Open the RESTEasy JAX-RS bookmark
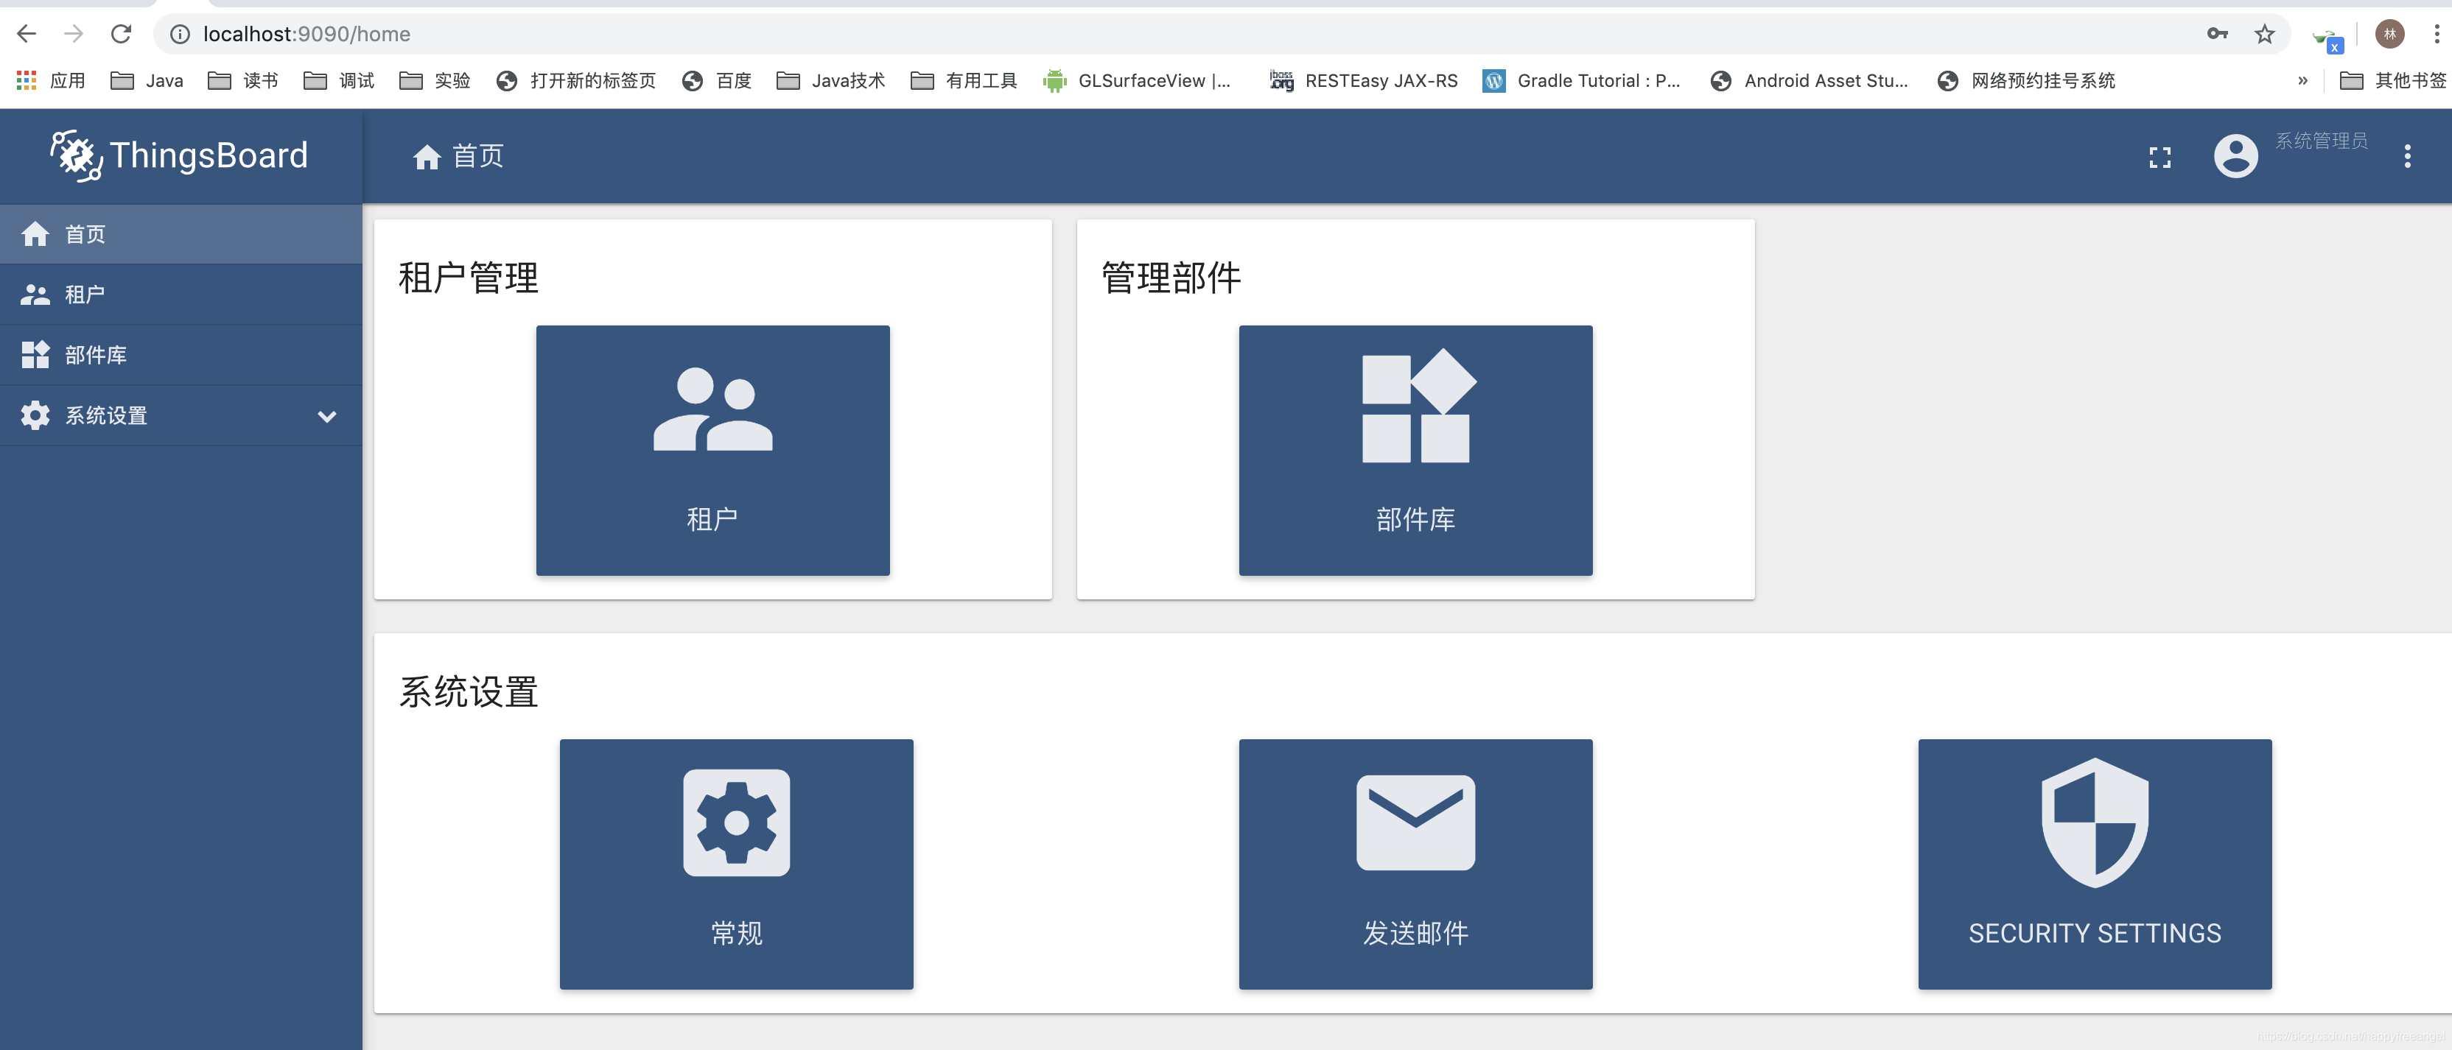Screen dimensions: 2452x1050 pos(1363,81)
